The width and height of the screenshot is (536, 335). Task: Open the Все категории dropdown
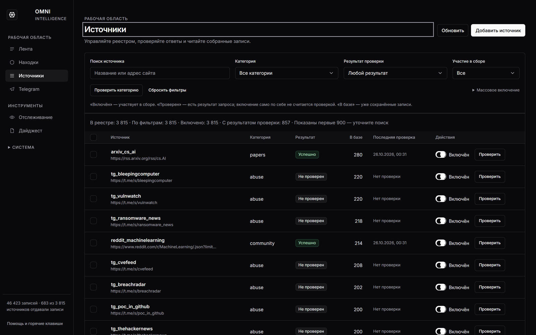(x=286, y=73)
